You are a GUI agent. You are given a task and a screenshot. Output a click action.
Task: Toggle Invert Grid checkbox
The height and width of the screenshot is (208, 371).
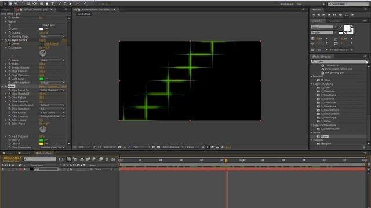[41, 25]
